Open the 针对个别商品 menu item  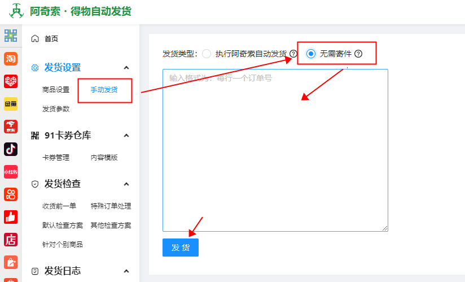point(63,245)
